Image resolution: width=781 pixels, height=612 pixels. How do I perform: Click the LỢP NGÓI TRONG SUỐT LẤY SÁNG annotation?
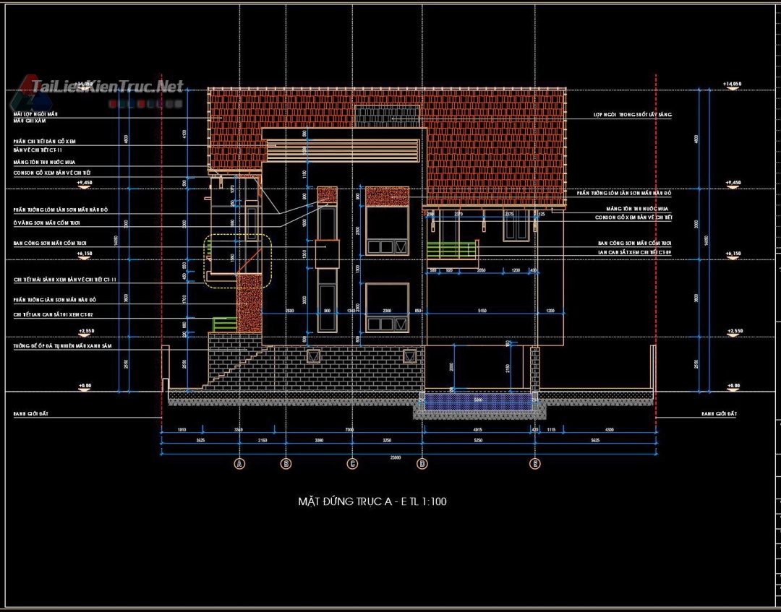pyautogui.click(x=633, y=115)
